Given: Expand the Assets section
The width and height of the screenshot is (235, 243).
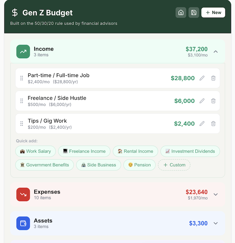Looking at the screenshot, I should tap(216, 223).
